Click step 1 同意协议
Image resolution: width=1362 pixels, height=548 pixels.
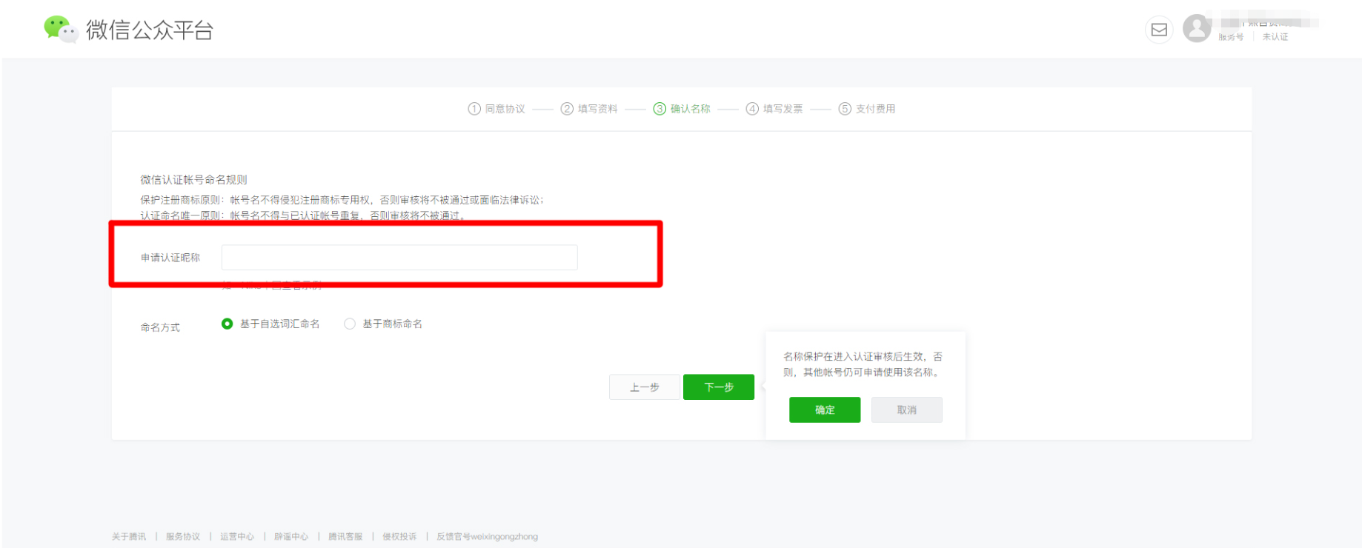(x=496, y=109)
